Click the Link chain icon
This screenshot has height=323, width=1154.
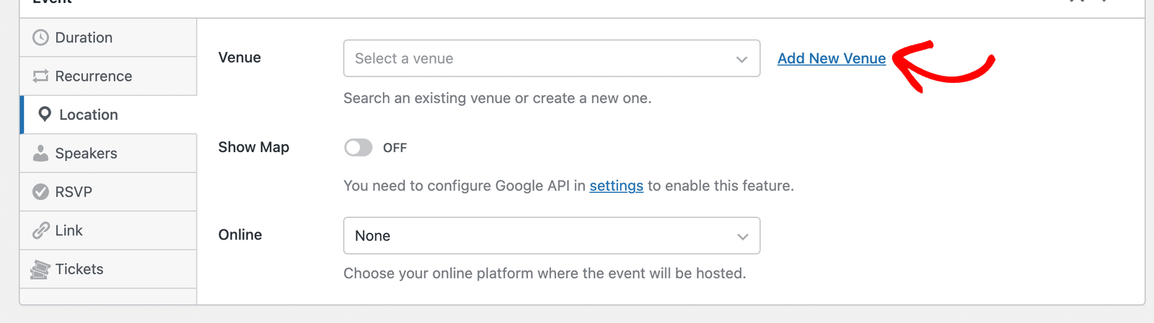point(41,231)
